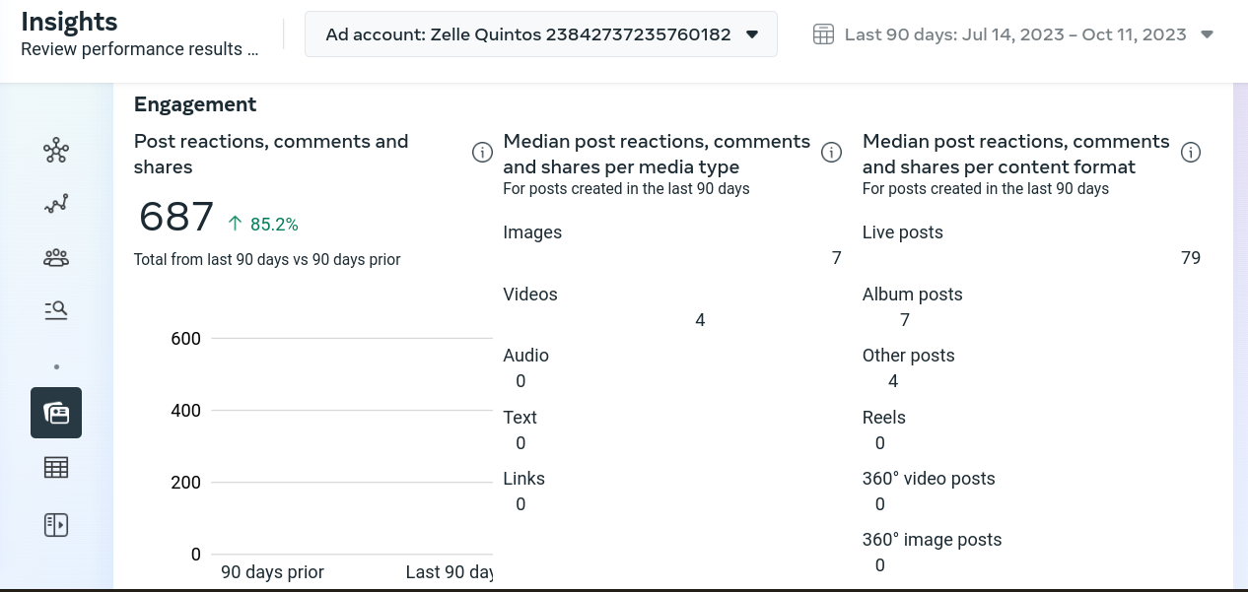Screen dimensions: 1248x592
Task: Click the Album posts label
Action: pyautogui.click(x=913, y=295)
